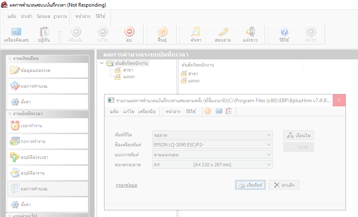The image size is (358, 217).
Task: Open the calculator (เครื่องคิดเลข) tool
Action: (16, 35)
